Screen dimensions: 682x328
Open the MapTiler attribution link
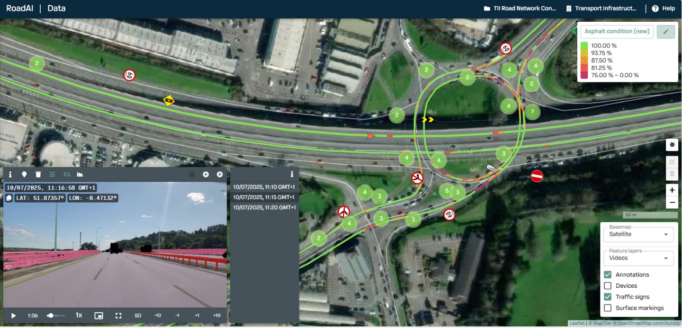[x=601, y=323]
